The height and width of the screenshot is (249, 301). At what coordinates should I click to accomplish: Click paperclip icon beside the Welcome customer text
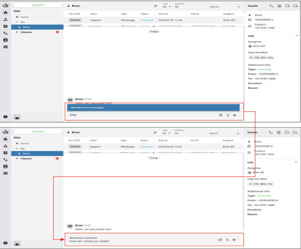point(227,240)
